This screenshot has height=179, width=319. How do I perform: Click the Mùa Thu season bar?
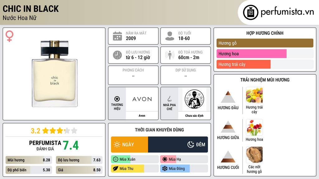pos(135,169)
